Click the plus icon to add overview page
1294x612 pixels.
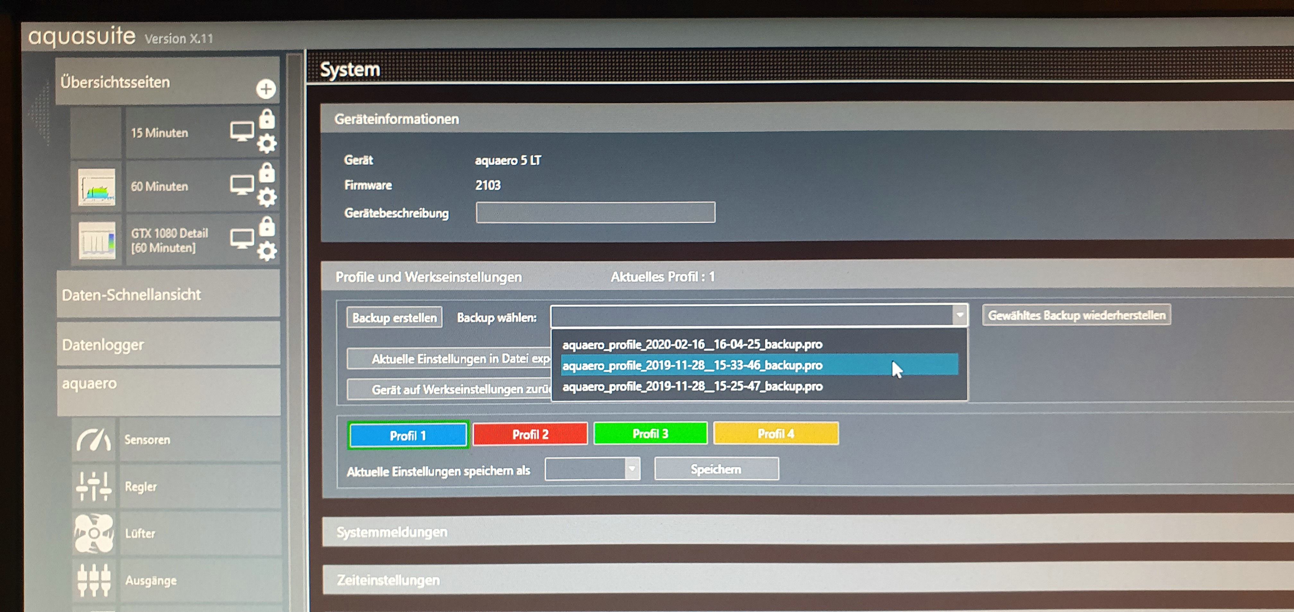pyautogui.click(x=266, y=89)
